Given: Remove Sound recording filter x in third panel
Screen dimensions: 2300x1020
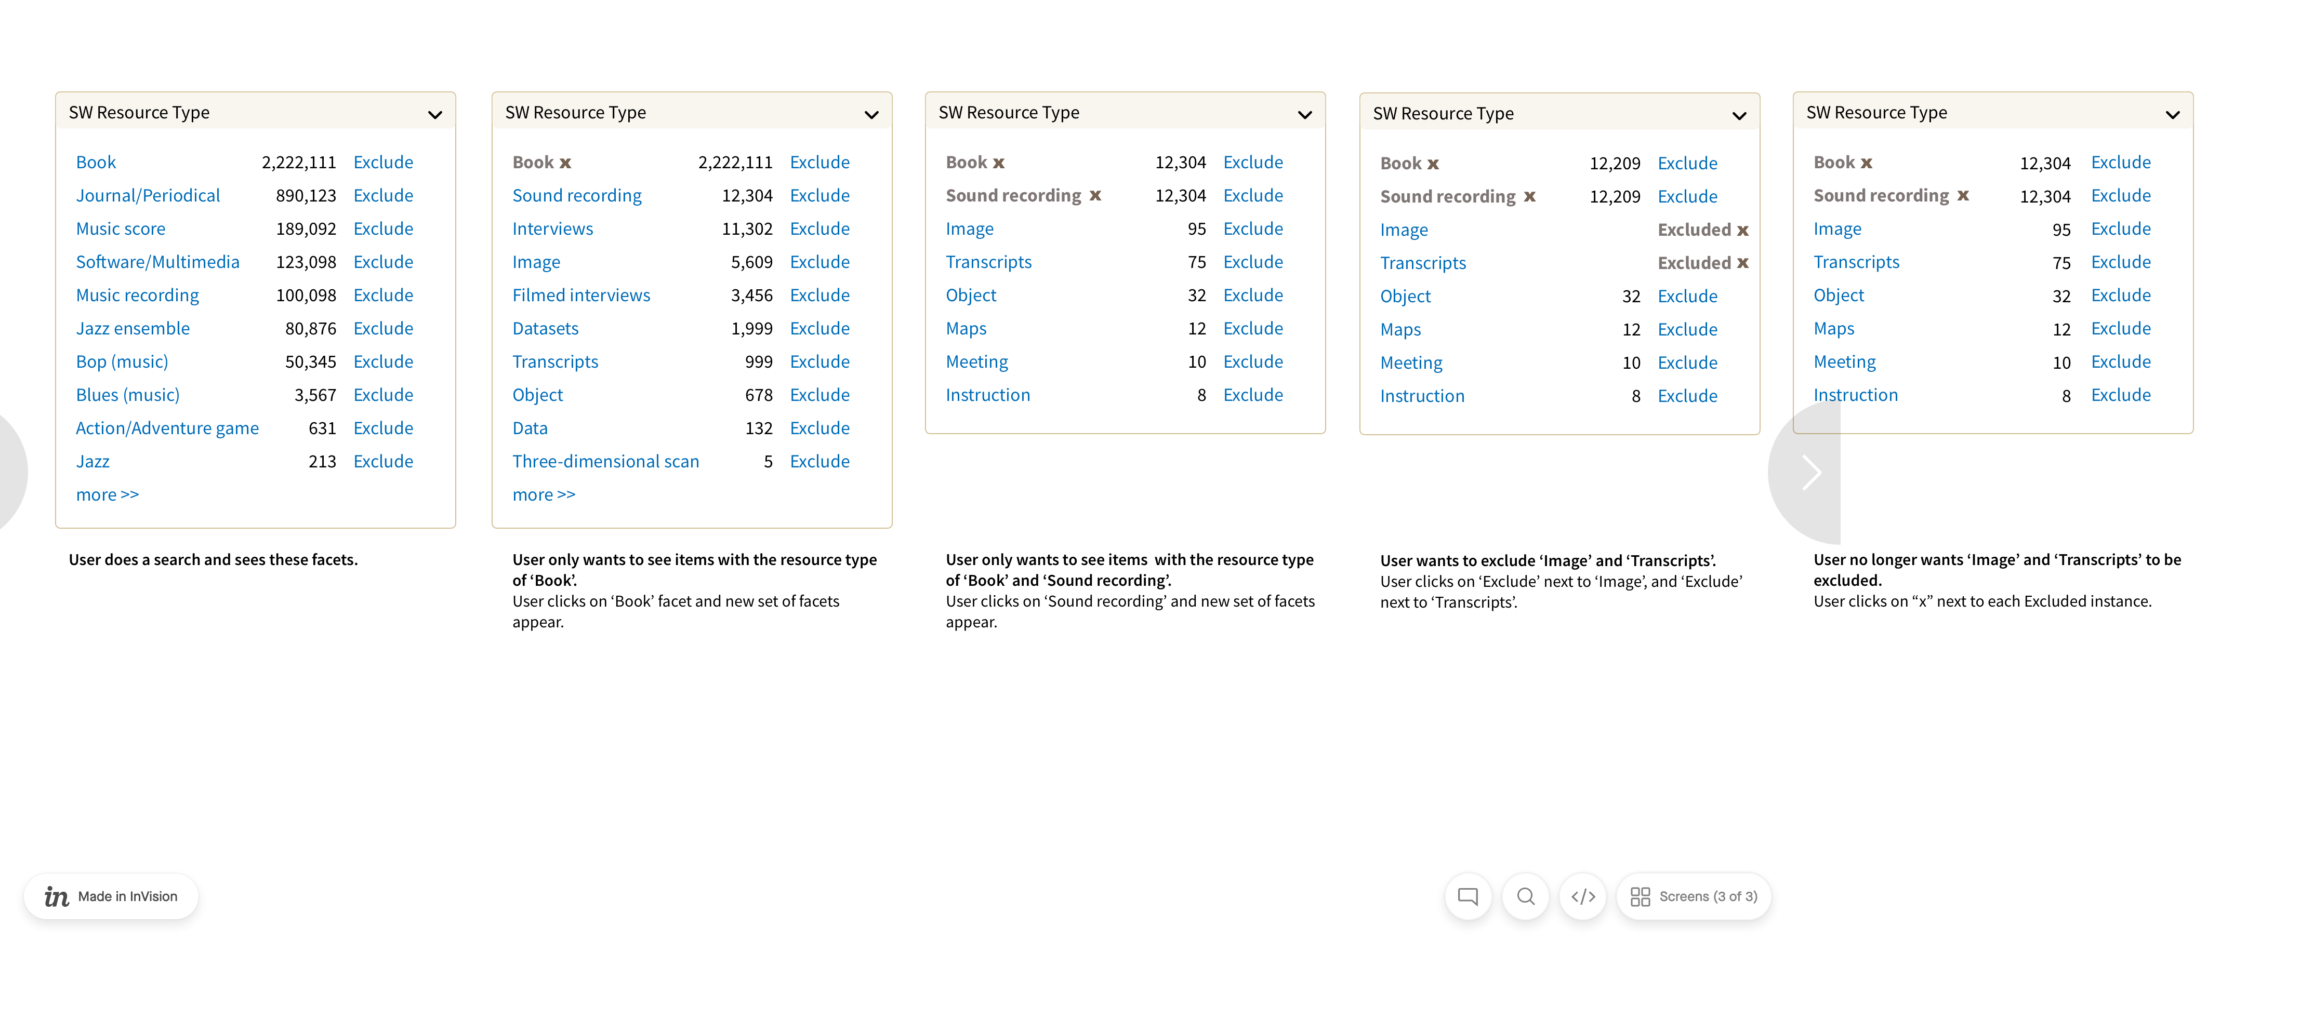Looking at the screenshot, I should pyautogui.click(x=1095, y=195).
